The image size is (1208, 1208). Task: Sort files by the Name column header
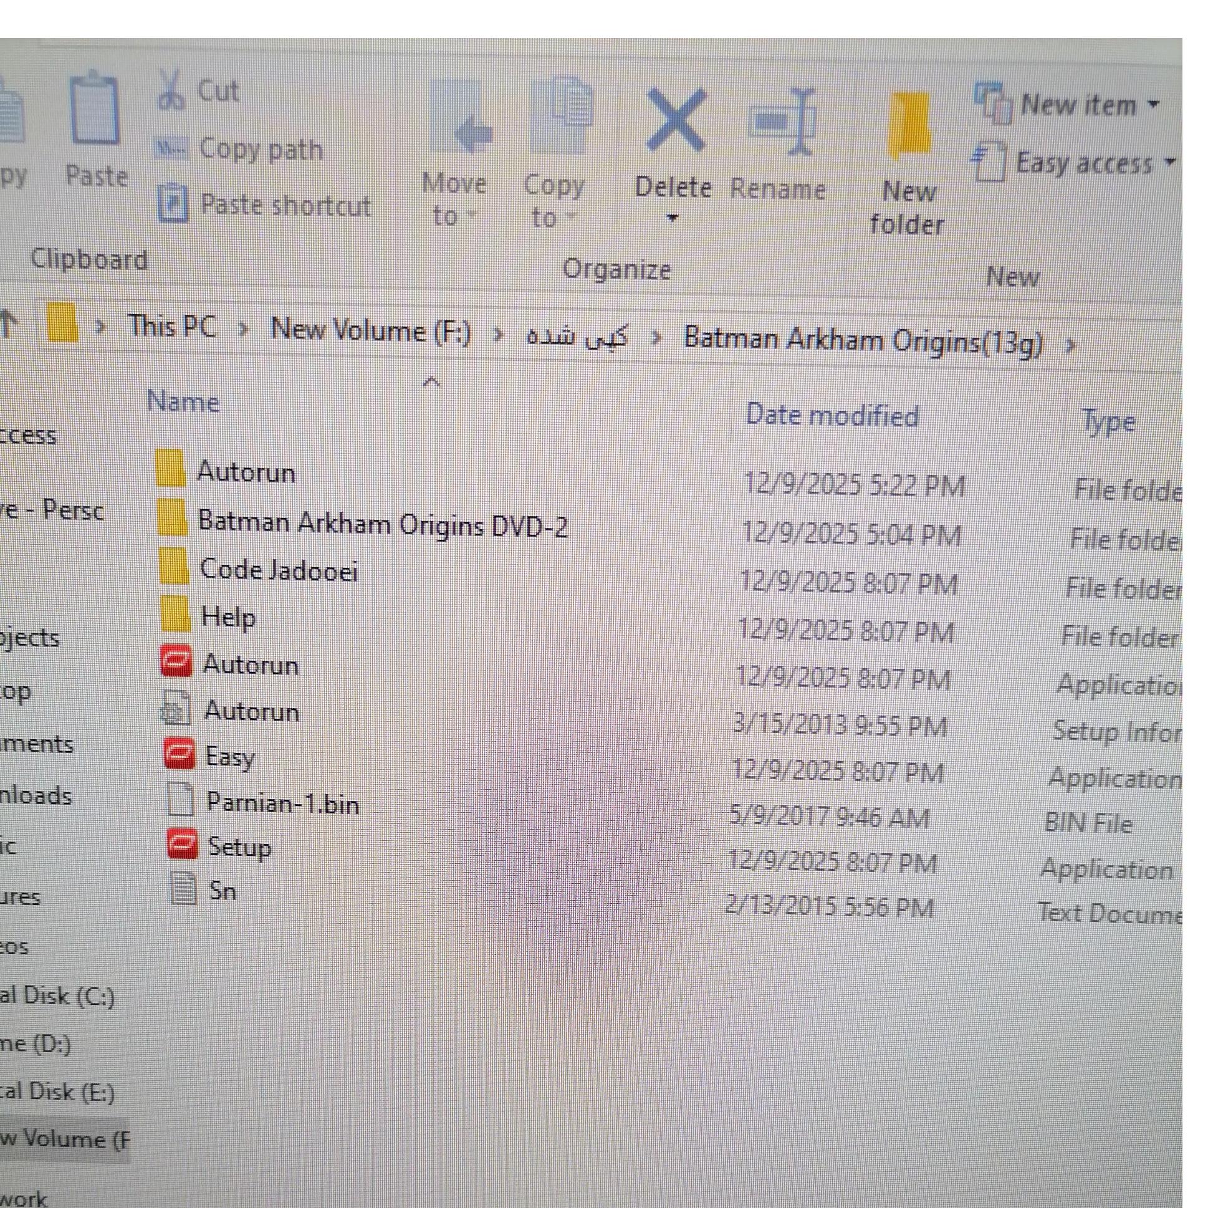183,401
